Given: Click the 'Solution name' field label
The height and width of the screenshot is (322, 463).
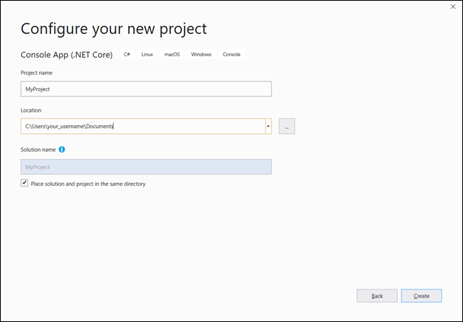Looking at the screenshot, I should [x=38, y=149].
